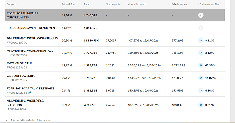This screenshot has width=235, height=123.
Task: Expand the pictogram legend chevron
Action: 7,120
